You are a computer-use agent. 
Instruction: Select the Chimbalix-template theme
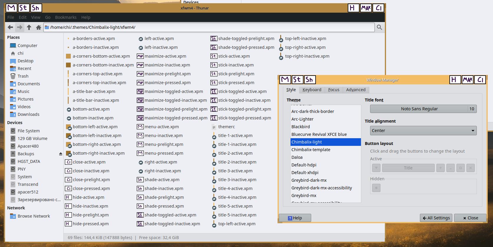tap(326, 150)
